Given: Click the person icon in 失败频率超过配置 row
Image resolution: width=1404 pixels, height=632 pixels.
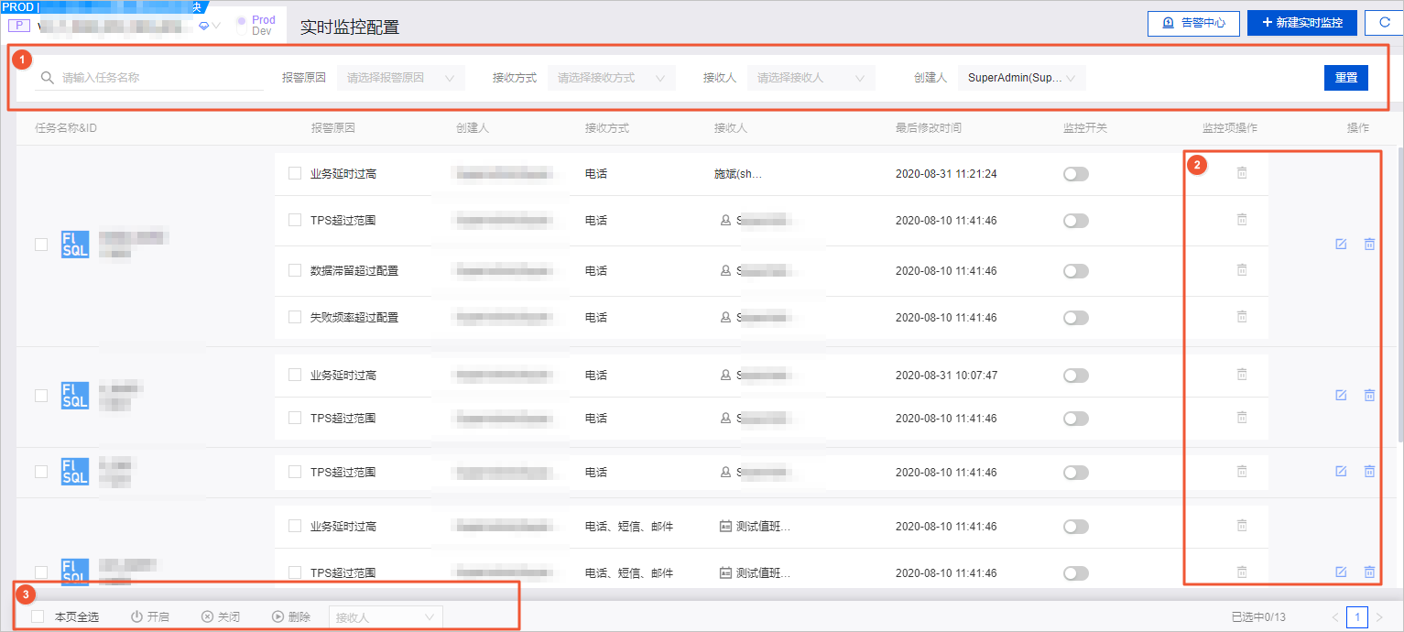Looking at the screenshot, I should [x=726, y=317].
